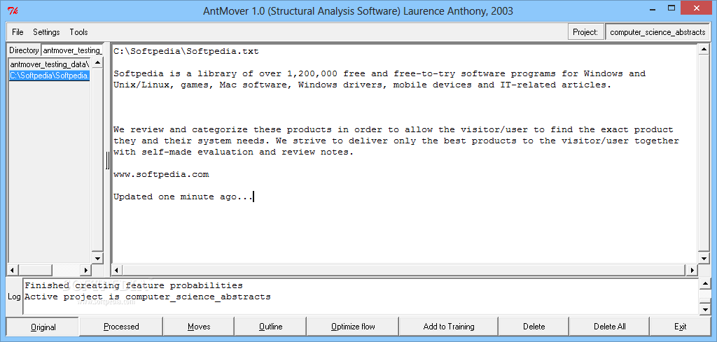The width and height of the screenshot is (717, 342).
Task: Click text pane scroll down arrow
Action: point(704,258)
